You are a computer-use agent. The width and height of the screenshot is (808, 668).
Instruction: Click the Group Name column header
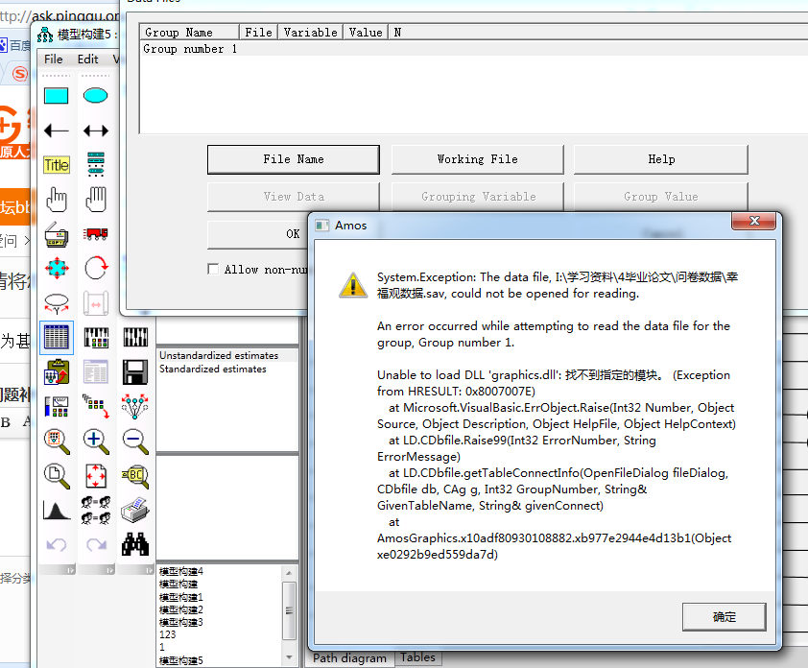(190, 32)
